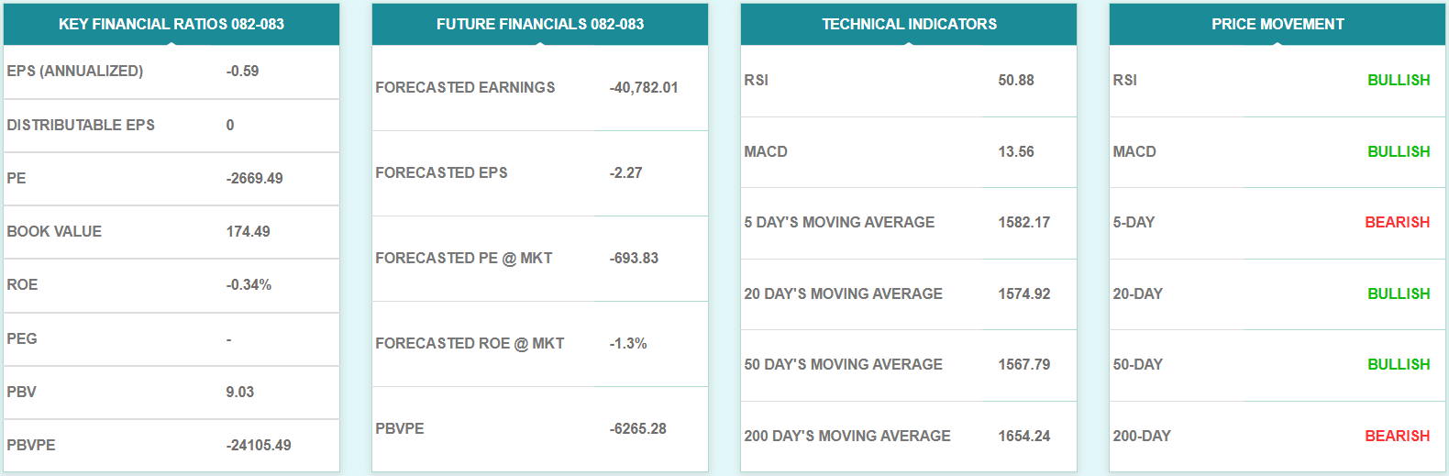
Task: Select the Distributable EPS label
Action: pos(81,125)
